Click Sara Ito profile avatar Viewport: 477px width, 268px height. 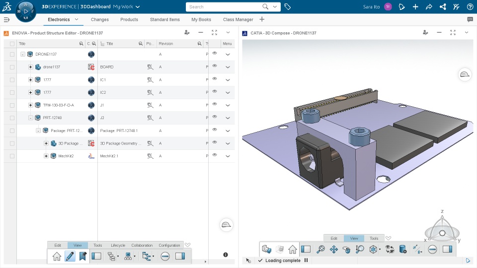tap(388, 6)
